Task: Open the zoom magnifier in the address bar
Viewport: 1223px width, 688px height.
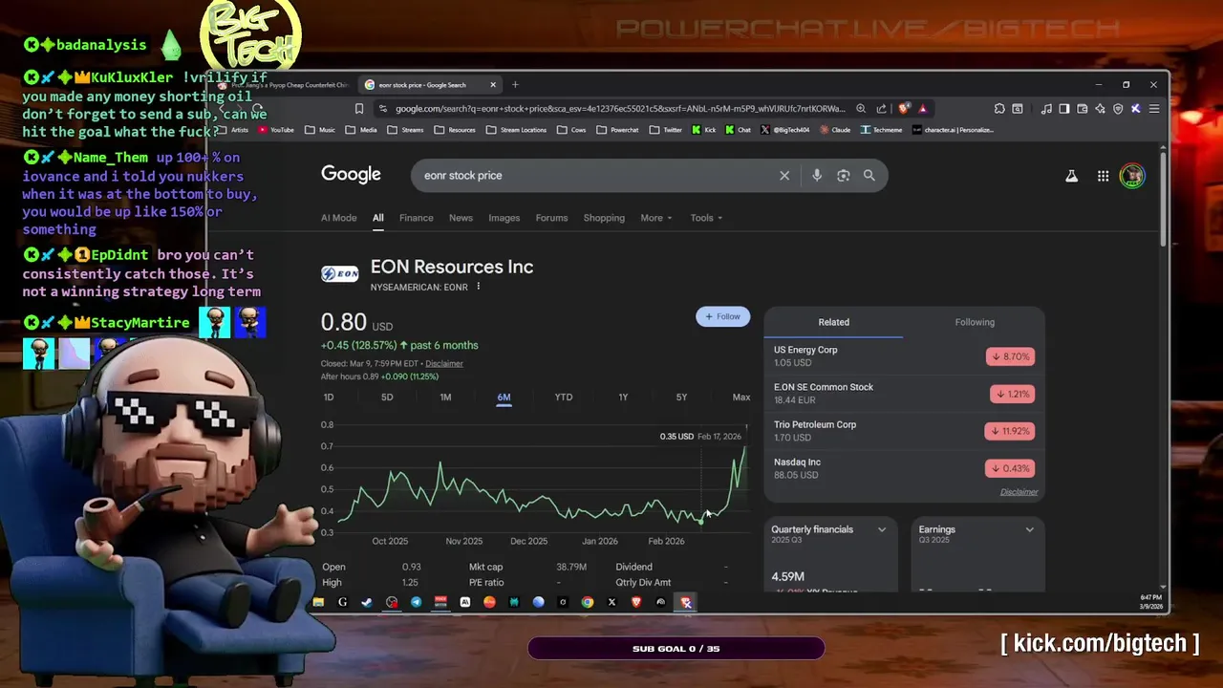Action: 861,109
